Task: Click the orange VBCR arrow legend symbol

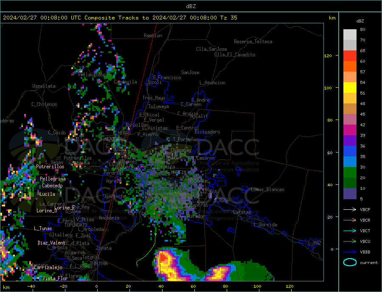Action: point(350,220)
